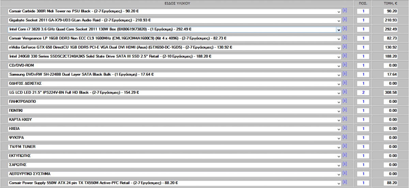The image size is (409, 188).
Task: Open the ΛΕΙΤΟΥΡΓΙΚΟ ΣΥΣΤΗΜΑ dropdown
Action: (x=175, y=174)
